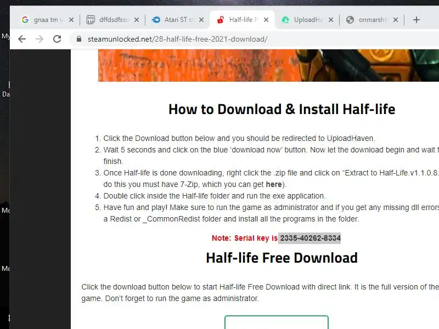Open a new tab with the plus icon
Viewport: 439px width, 329px height.
(417, 20)
